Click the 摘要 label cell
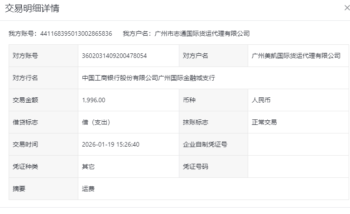 19,189
